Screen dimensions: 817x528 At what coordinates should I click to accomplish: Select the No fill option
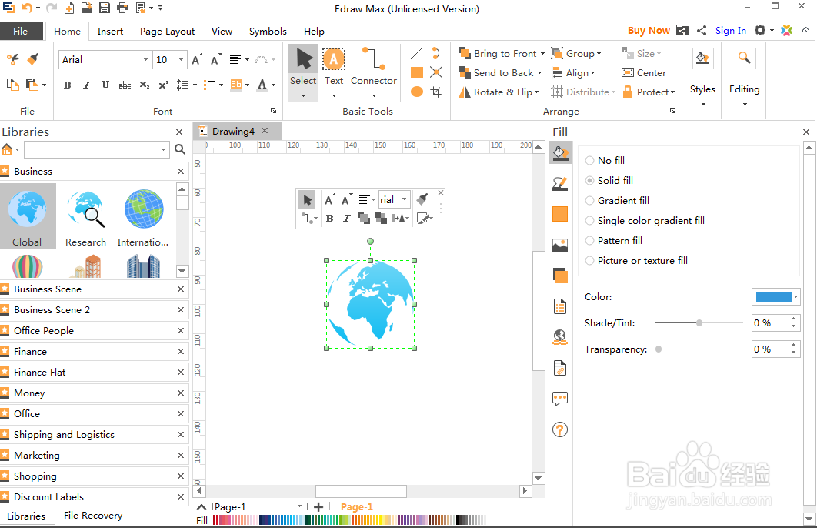point(605,161)
